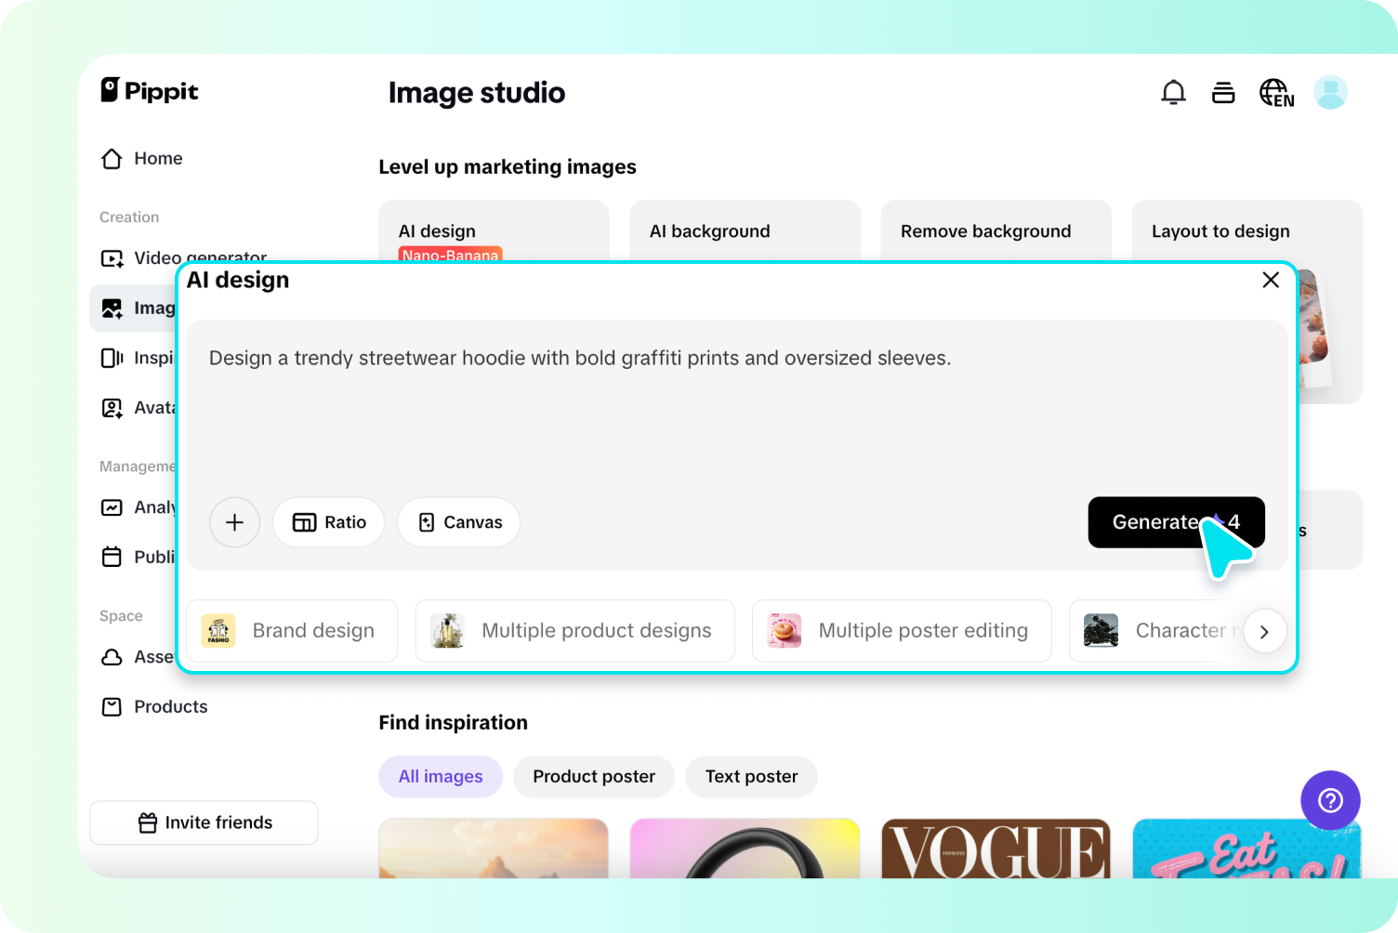Click the Image studio page heading
This screenshot has height=933, width=1398.
tap(477, 93)
